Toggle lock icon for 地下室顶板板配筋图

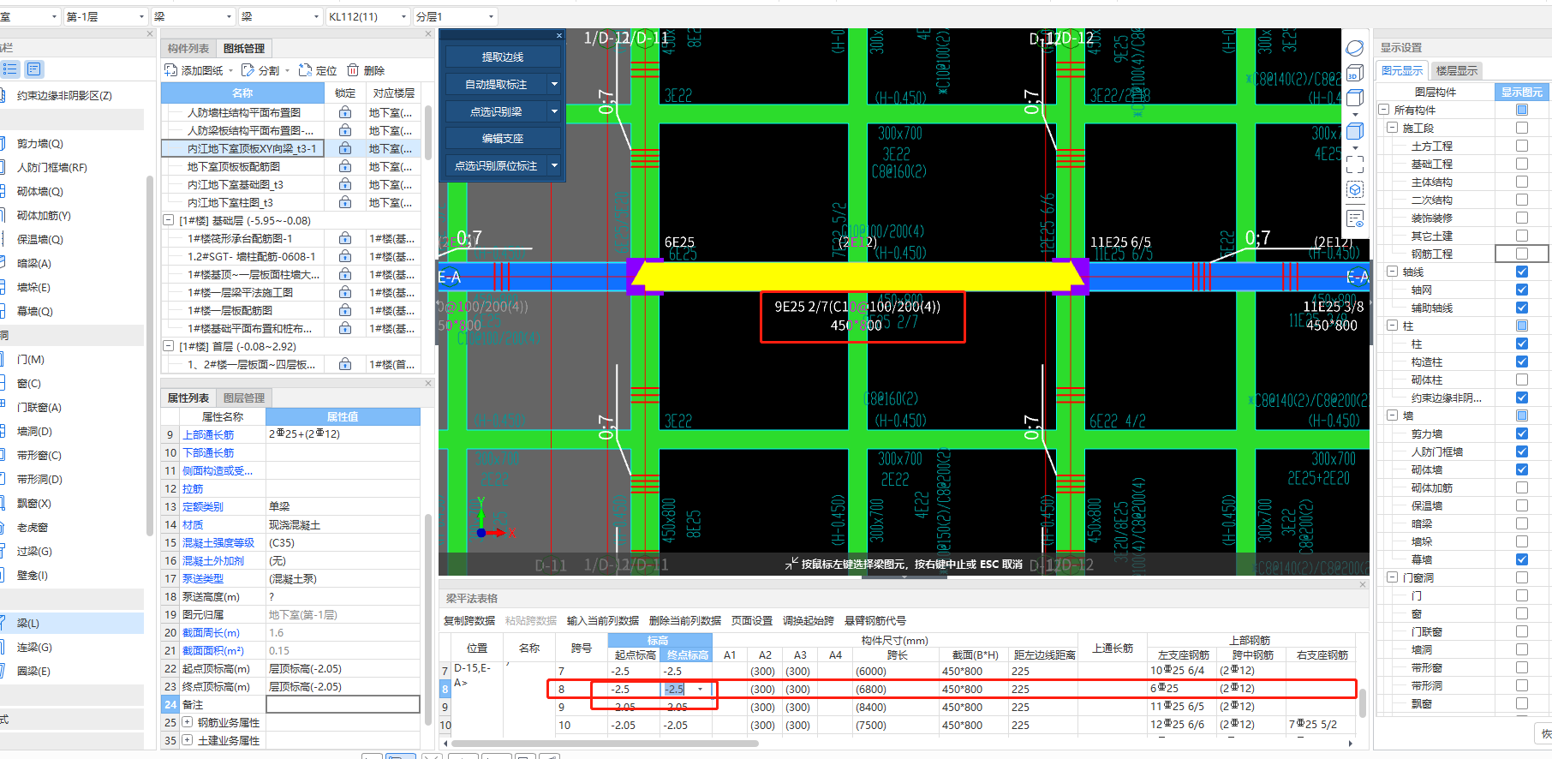(x=344, y=166)
